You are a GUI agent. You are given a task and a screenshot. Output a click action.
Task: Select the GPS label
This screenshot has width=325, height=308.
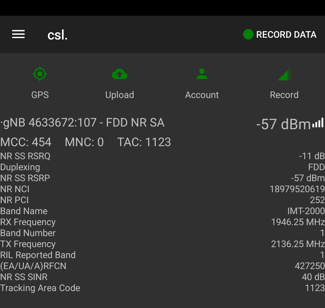coord(40,95)
